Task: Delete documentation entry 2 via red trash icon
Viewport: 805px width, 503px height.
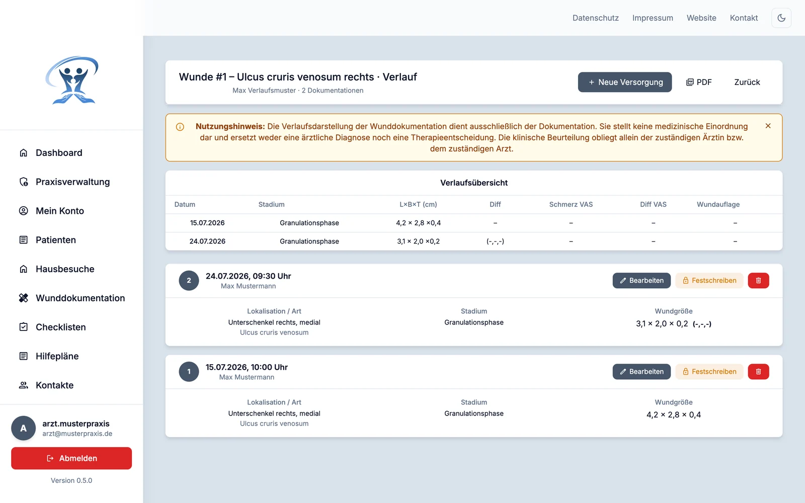Action: [x=758, y=281]
